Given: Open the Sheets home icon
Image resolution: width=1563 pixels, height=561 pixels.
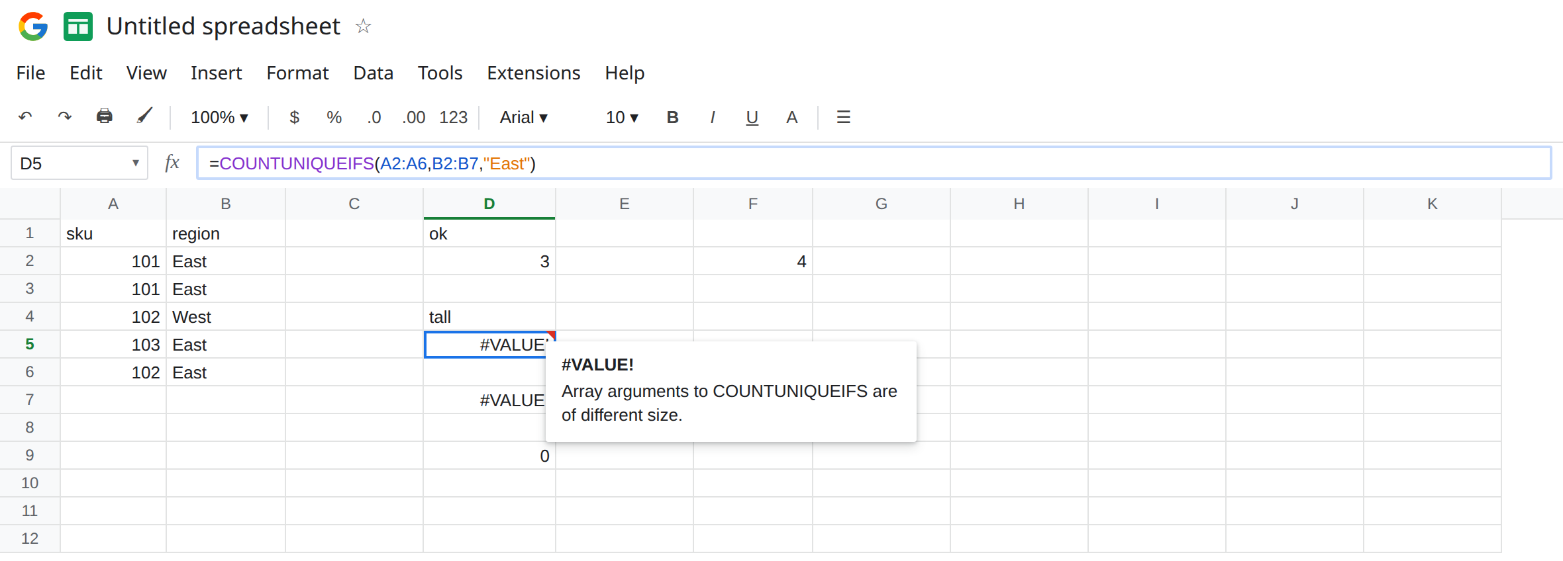Looking at the screenshot, I should point(78,26).
